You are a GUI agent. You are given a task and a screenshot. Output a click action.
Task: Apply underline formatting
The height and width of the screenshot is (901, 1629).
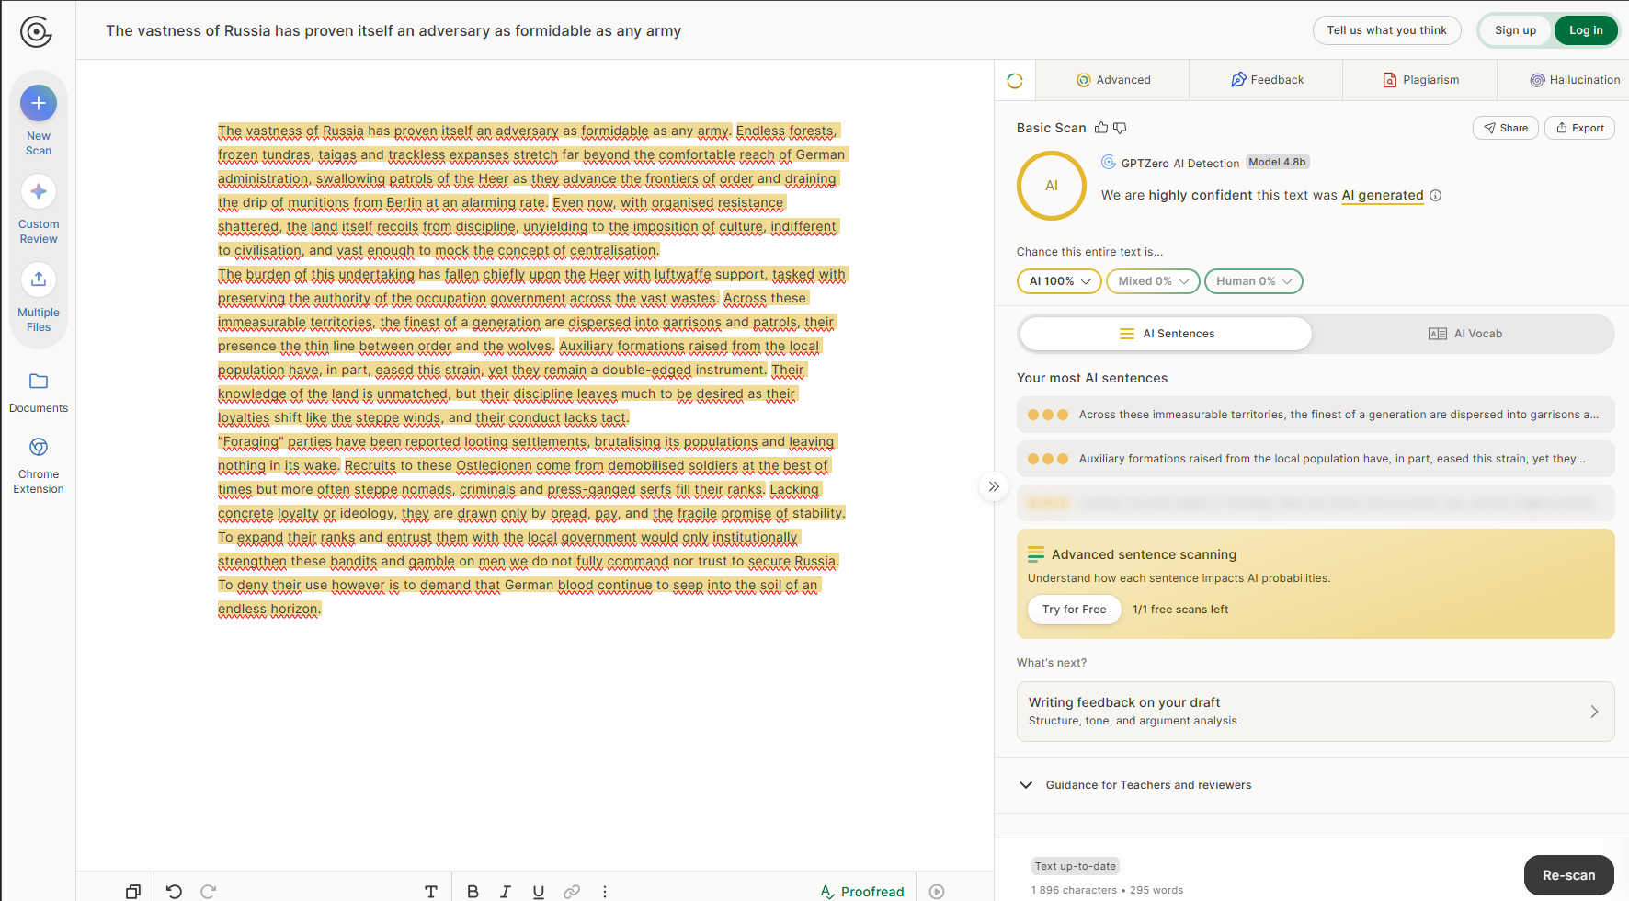click(x=539, y=891)
